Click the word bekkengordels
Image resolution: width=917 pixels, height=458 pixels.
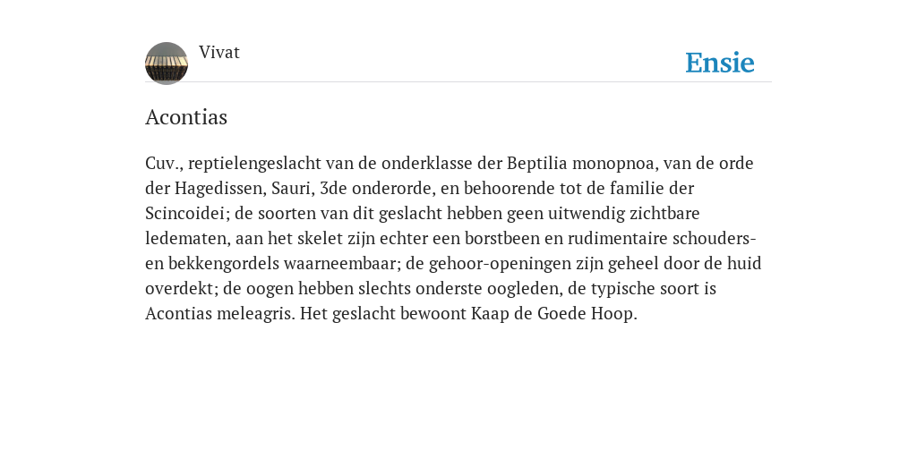point(224,264)
